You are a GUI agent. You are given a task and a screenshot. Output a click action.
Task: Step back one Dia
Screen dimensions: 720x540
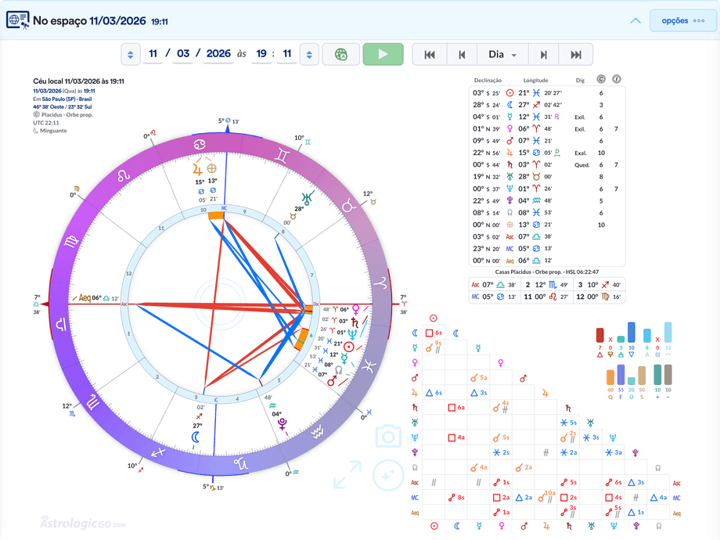point(462,55)
